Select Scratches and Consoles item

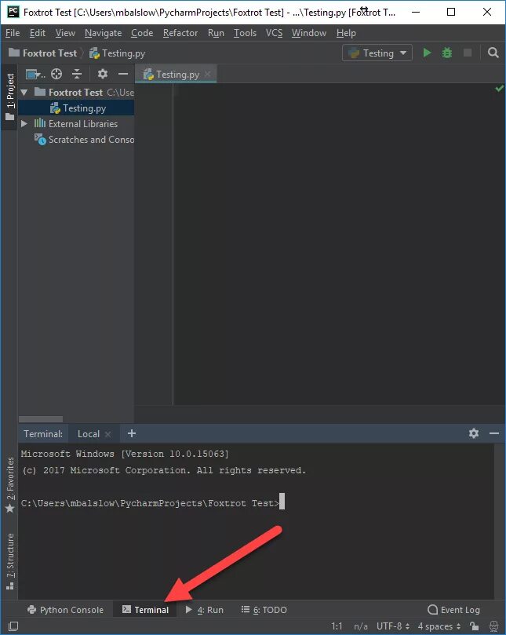pos(84,140)
